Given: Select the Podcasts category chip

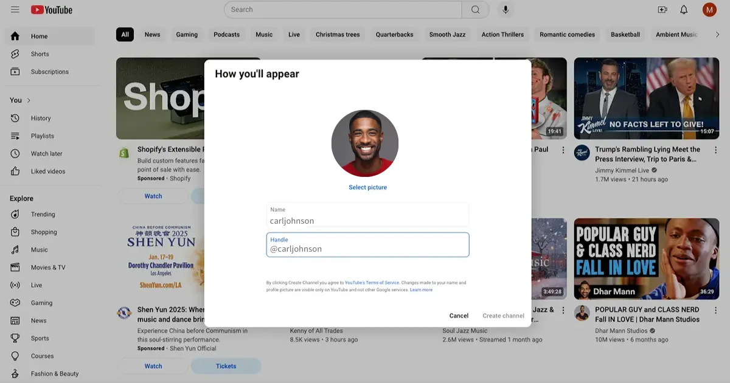Looking at the screenshot, I should tap(226, 35).
